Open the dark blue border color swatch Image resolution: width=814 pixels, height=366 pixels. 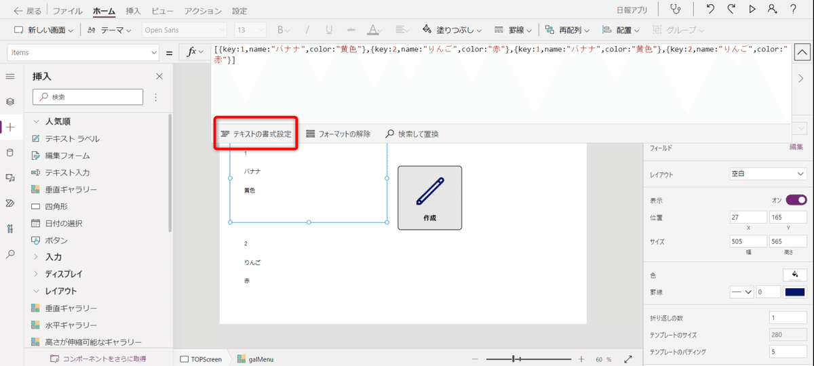tap(794, 292)
